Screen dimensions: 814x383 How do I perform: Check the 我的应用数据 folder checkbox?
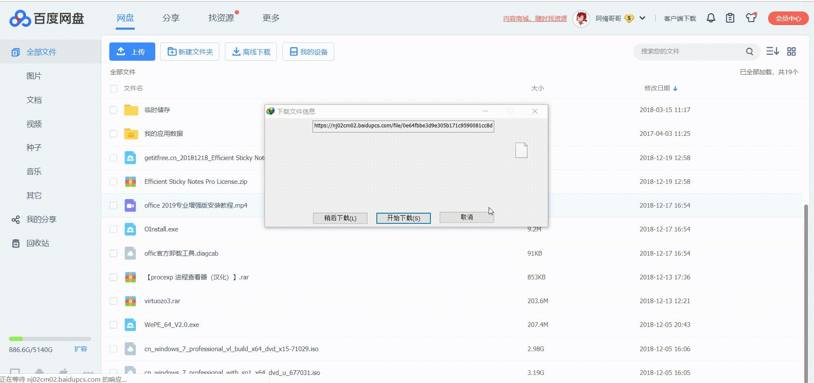[114, 134]
